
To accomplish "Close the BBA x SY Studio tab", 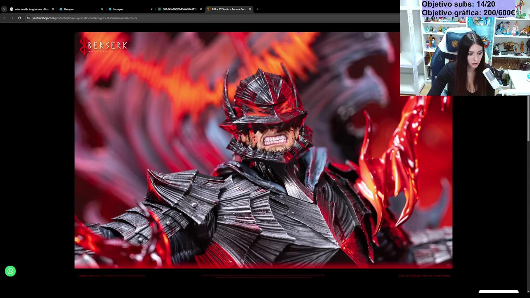I will [x=250, y=9].
